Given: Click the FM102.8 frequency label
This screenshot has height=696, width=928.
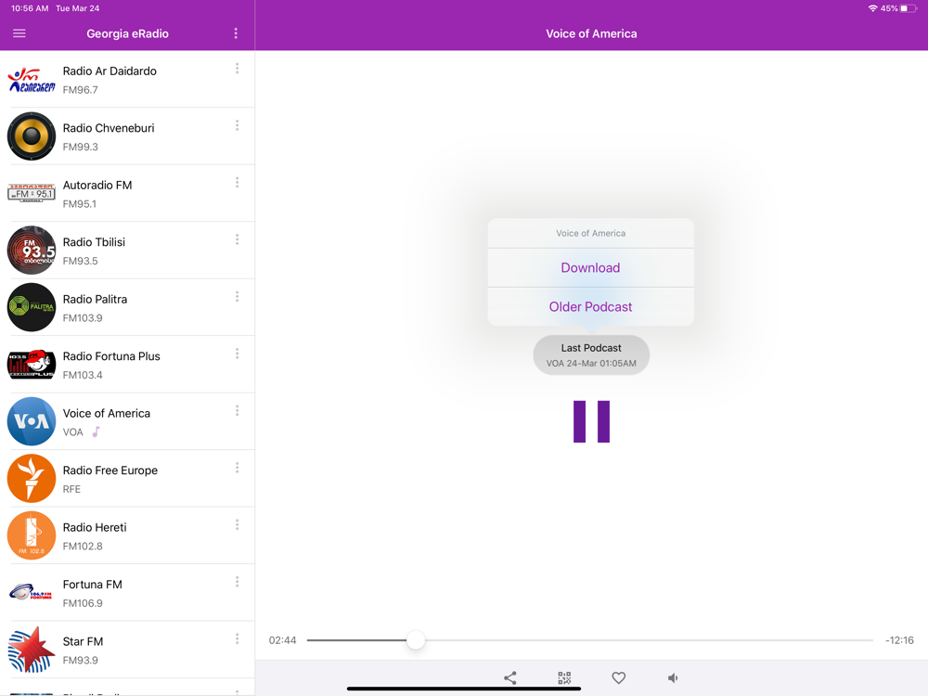Looking at the screenshot, I should click(83, 547).
